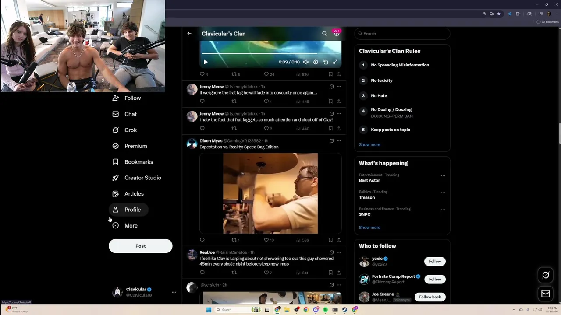561x315 pixels.
Task: Open more options for Treason trend
Action: click(x=443, y=192)
